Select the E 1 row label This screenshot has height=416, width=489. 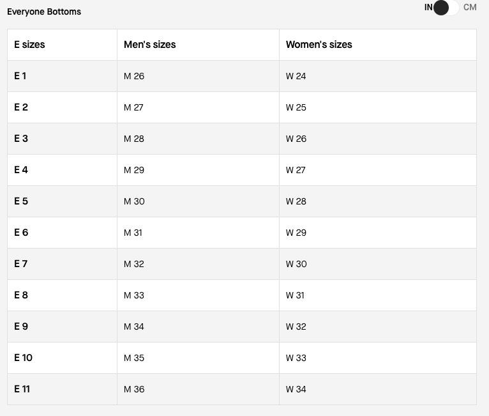(20, 76)
